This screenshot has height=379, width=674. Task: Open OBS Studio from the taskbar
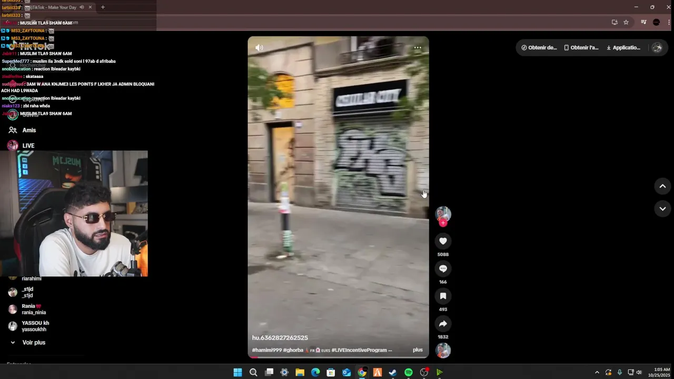(x=424, y=373)
